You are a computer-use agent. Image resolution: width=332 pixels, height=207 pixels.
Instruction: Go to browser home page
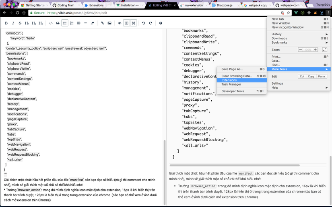click(24, 13)
